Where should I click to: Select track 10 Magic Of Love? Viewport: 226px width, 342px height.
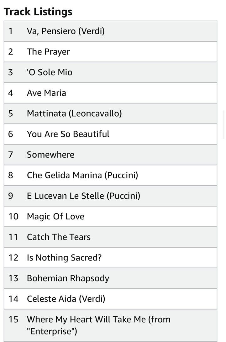coord(110,217)
